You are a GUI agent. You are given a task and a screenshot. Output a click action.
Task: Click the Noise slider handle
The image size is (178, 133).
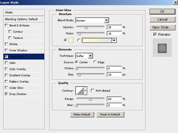[79, 34]
